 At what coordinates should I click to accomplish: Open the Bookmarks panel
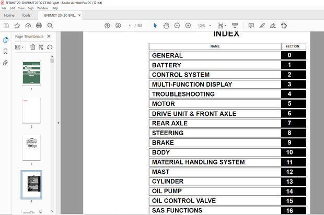coord(6,51)
